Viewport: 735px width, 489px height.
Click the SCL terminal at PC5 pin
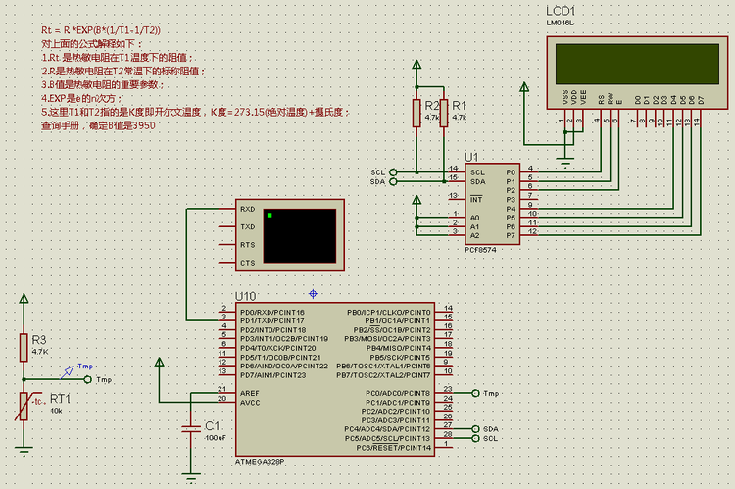pyautogui.click(x=476, y=438)
